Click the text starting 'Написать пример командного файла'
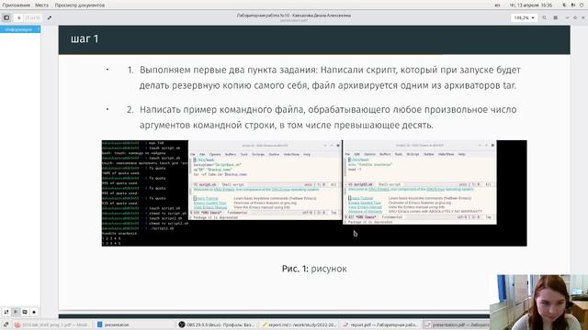 point(328,117)
